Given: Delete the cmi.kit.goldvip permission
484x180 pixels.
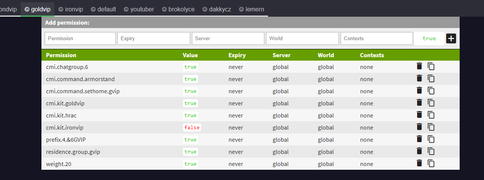Looking at the screenshot, I should [x=419, y=103].
